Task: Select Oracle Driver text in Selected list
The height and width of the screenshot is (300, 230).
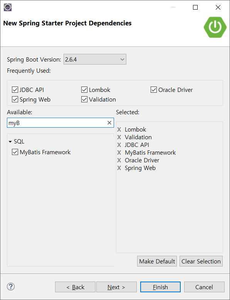Action: pyautogui.click(x=142, y=160)
